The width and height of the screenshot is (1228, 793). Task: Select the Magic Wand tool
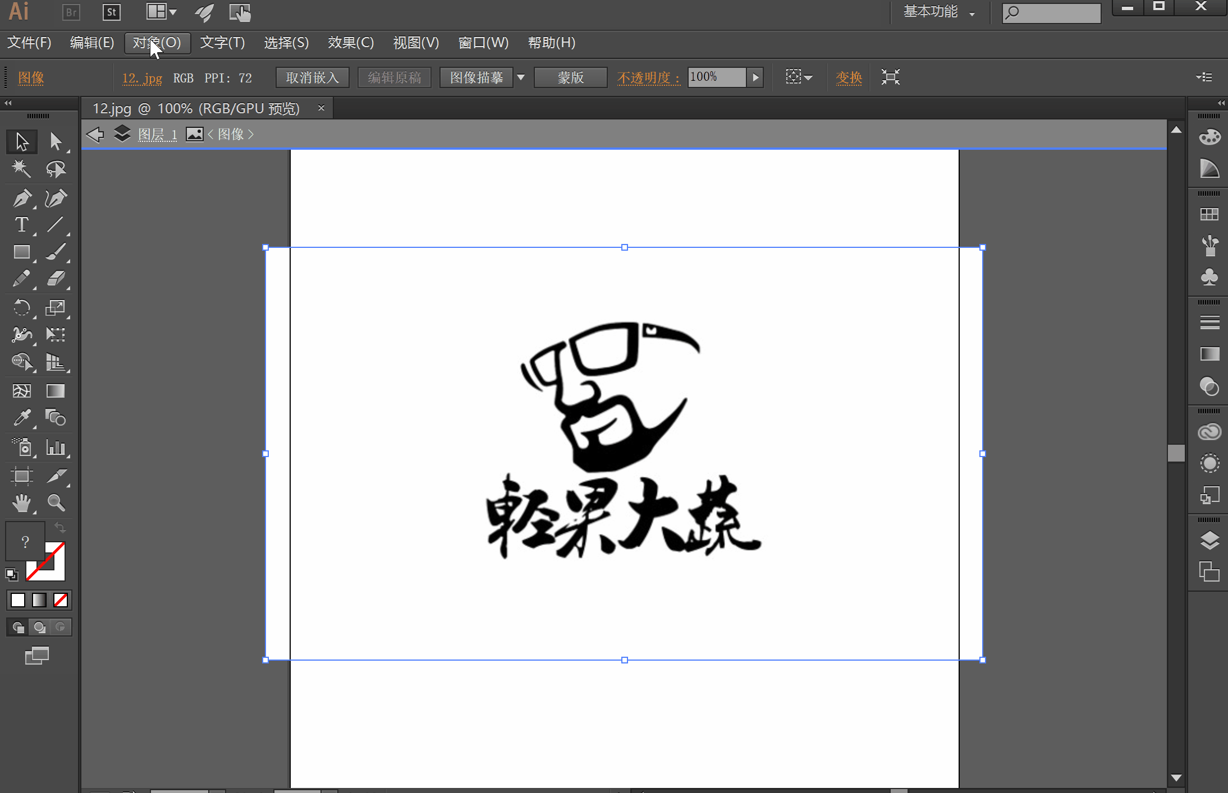point(21,169)
